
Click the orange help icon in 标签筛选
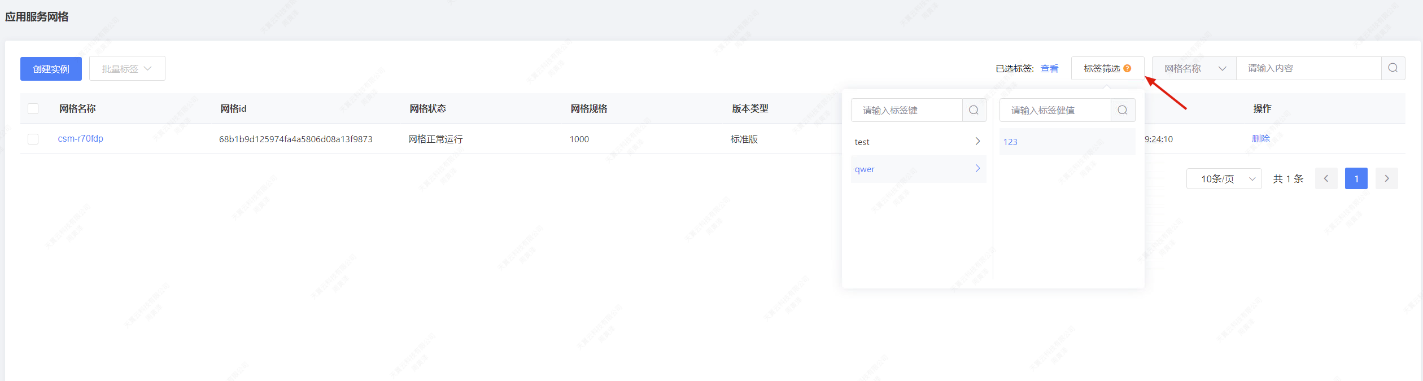click(x=1127, y=68)
